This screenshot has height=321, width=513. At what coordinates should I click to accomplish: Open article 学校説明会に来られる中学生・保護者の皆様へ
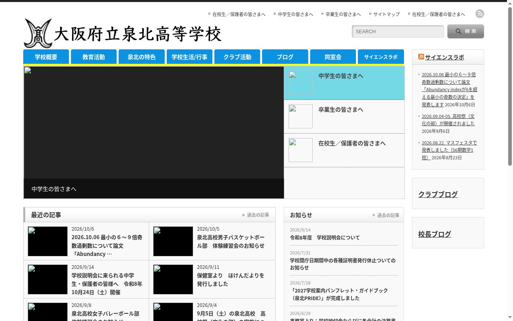click(x=107, y=284)
